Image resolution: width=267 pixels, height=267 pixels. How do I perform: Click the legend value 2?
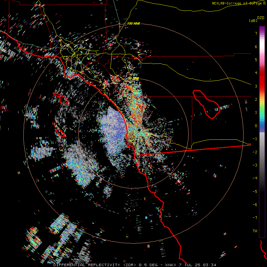[256, 99]
